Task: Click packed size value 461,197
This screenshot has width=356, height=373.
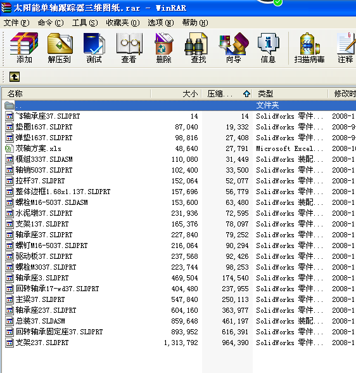Action: [235, 321]
